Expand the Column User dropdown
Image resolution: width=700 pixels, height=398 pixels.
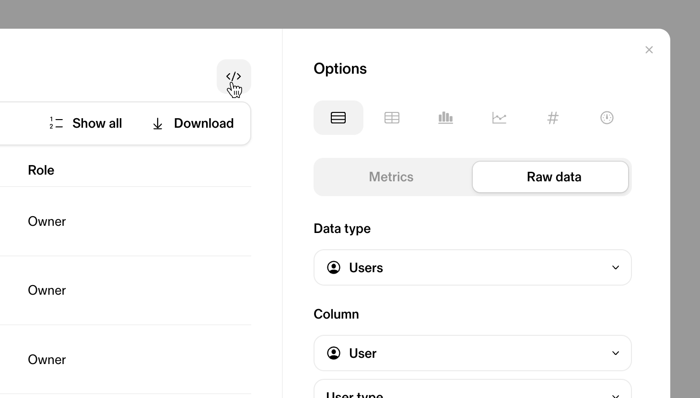click(473, 353)
